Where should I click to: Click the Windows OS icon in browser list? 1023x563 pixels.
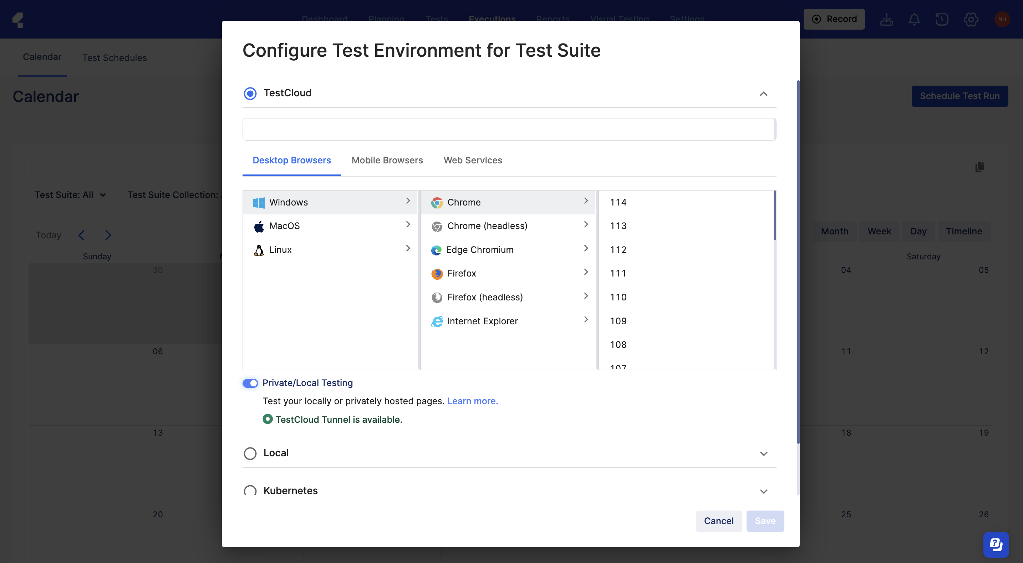(259, 202)
